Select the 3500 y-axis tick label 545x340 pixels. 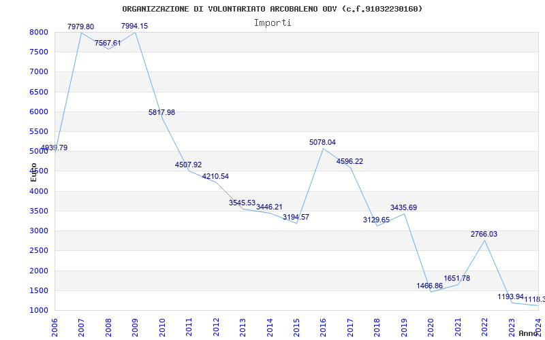tap(39, 211)
